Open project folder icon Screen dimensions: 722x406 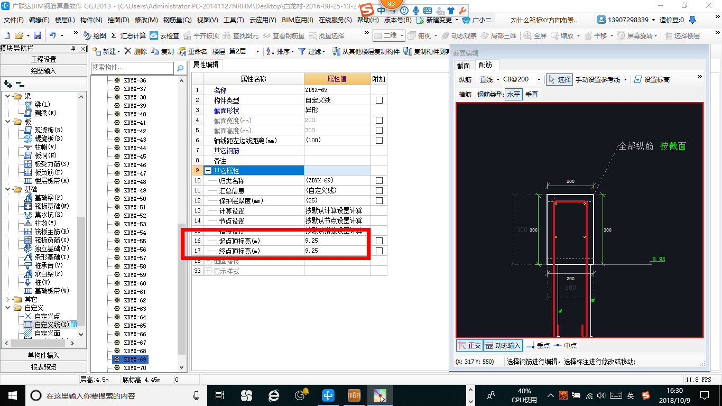tap(18, 35)
